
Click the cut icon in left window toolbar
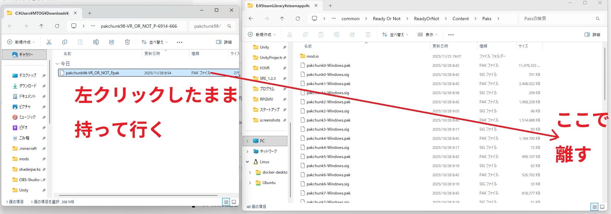pyautogui.click(x=49, y=42)
